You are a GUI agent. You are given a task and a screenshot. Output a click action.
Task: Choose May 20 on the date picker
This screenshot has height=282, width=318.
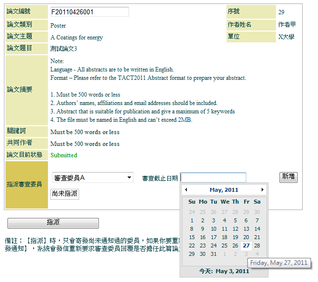point(246,237)
